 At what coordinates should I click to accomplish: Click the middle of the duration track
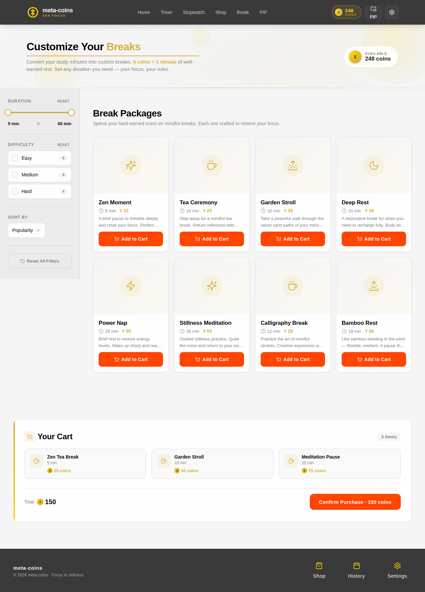[x=40, y=112]
